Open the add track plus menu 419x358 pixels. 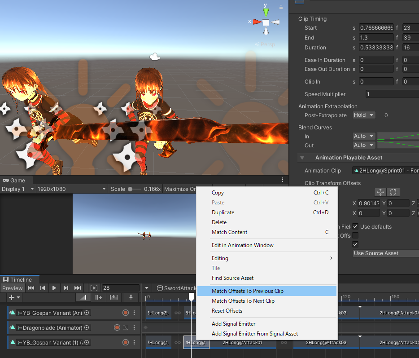pos(14,297)
